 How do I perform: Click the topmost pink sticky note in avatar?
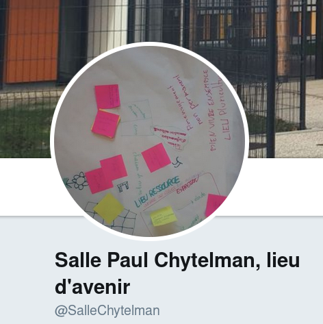tap(107, 97)
